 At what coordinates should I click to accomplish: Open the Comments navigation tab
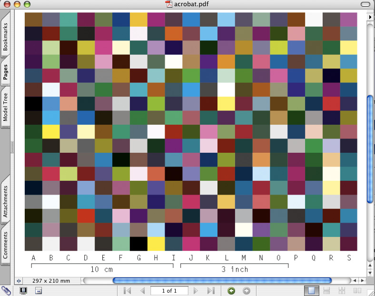pos(5,245)
